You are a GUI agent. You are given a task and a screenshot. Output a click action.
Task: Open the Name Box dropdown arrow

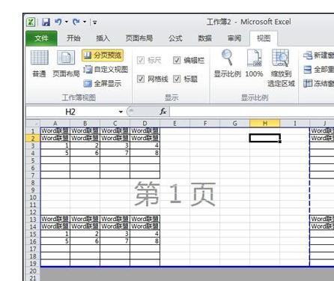[x=121, y=112]
